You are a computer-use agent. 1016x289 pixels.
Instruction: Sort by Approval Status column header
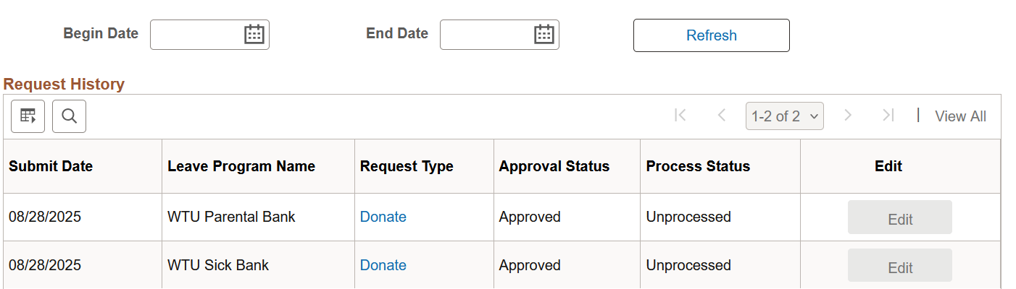pyautogui.click(x=554, y=166)
